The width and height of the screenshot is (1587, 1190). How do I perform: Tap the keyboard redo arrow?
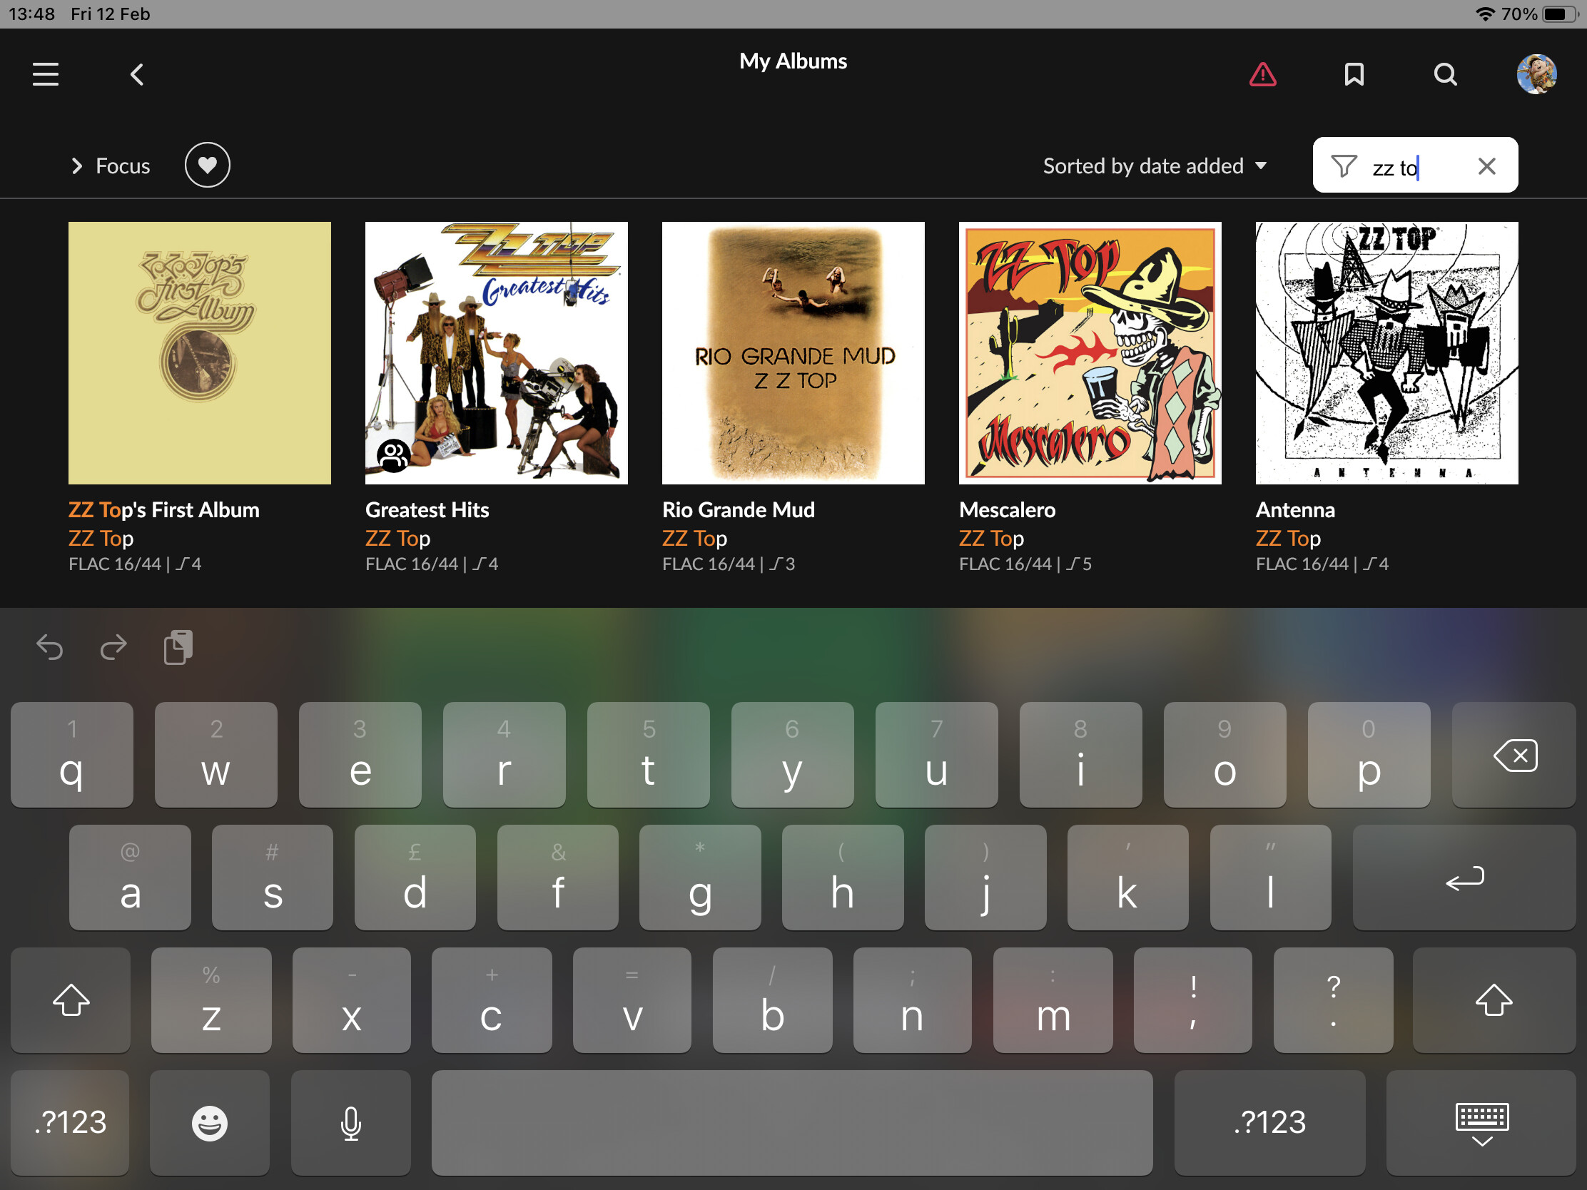pos(113,648)
